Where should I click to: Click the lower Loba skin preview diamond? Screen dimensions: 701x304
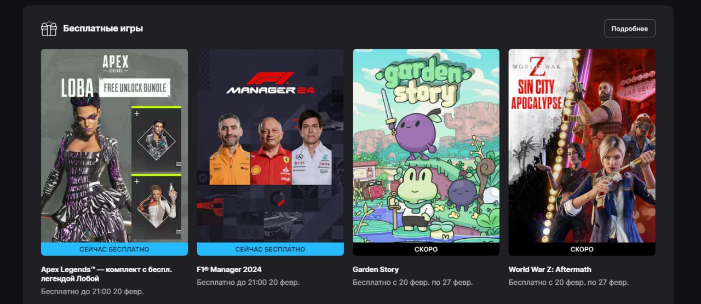[x=157, y=208]
